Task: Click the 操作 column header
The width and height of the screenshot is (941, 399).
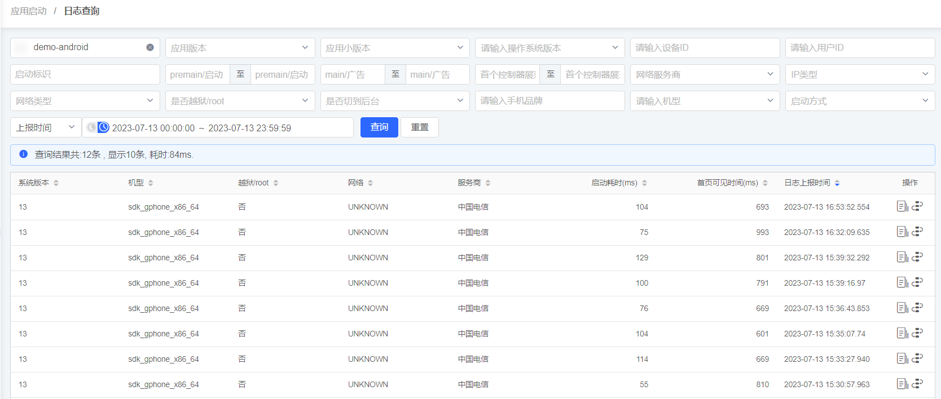Action: 910,183
